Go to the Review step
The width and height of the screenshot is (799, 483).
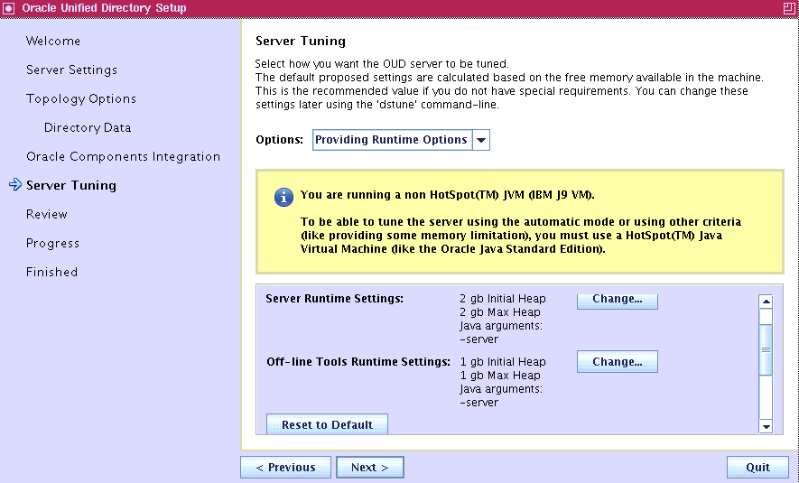click(46, 214)
